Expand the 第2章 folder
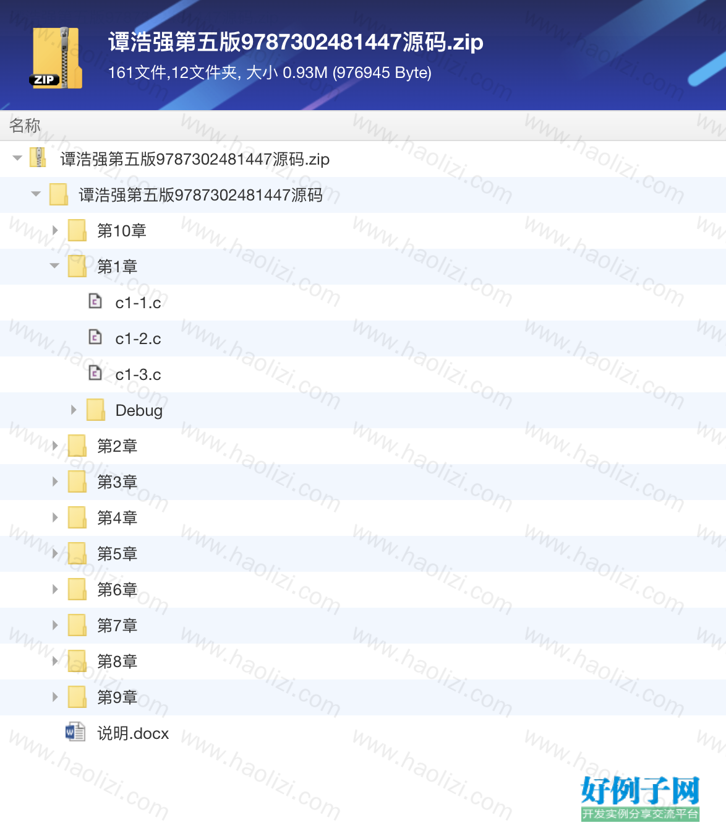726x828 pixels. (x=55, y=446)
